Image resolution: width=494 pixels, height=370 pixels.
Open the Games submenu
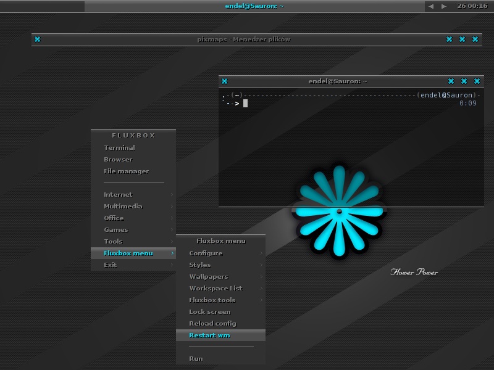(x=133, y=229)
